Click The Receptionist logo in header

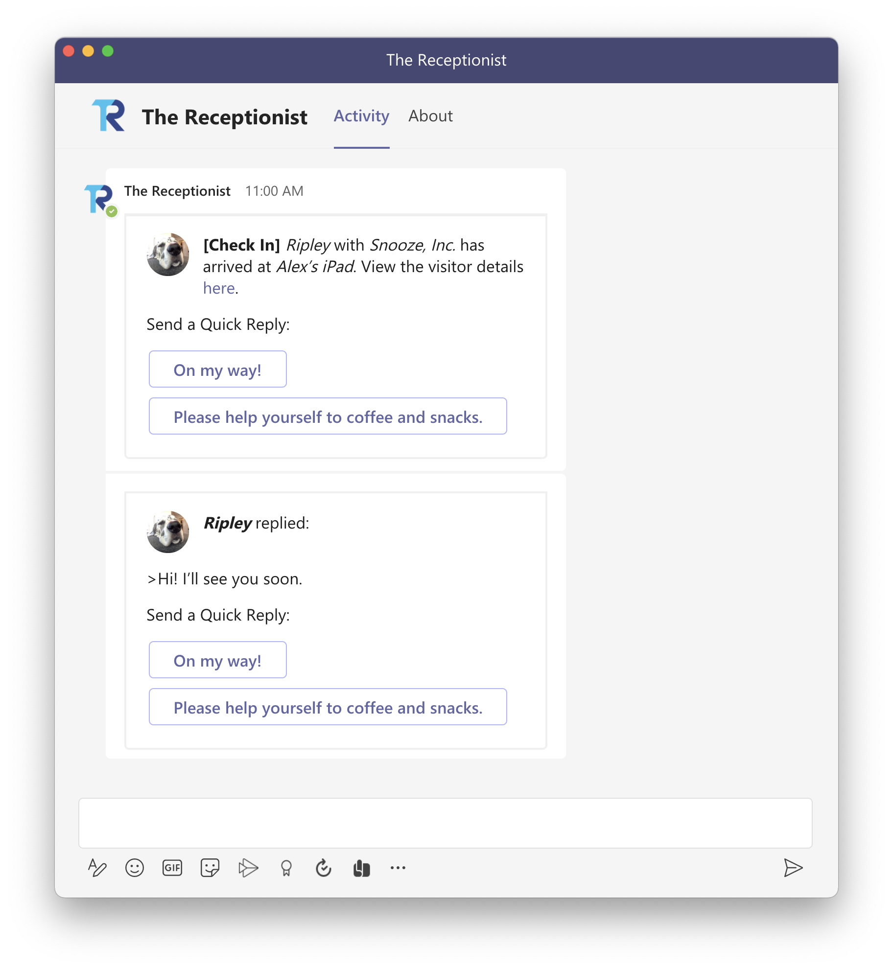point(109,115)
